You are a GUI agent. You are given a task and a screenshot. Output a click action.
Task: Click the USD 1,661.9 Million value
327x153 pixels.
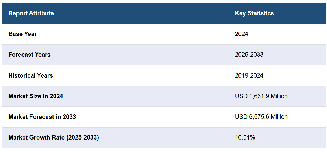(x=261, y=96)
